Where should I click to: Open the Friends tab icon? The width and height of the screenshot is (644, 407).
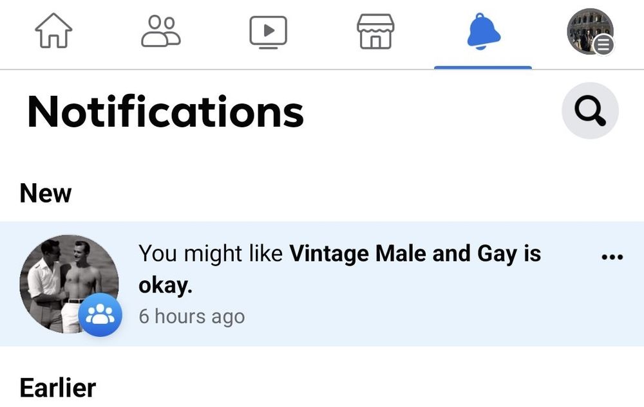pos(161,31)
